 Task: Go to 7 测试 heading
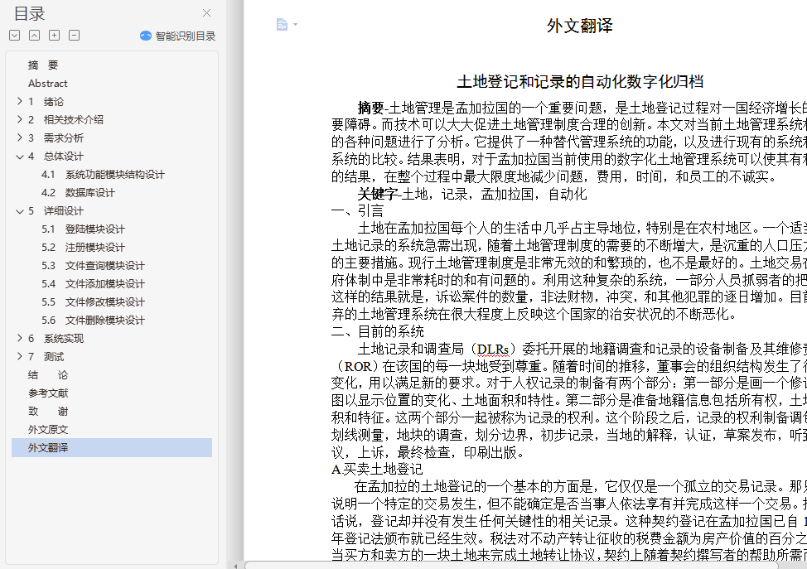tap(46, 356)
